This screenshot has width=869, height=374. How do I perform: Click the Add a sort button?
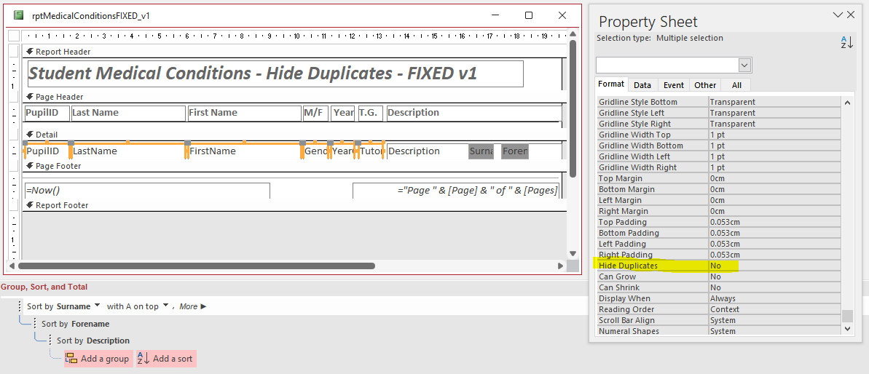pyautogui.click(x=166, y=359)
